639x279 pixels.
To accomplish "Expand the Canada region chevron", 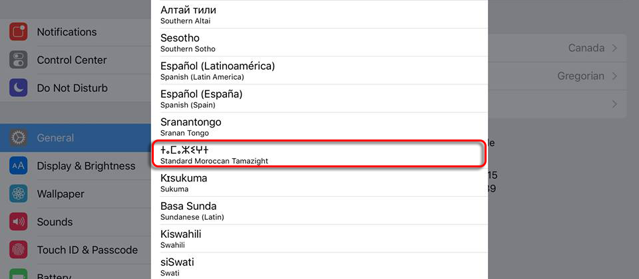I will pyautogui.click(x=614, y=48).
